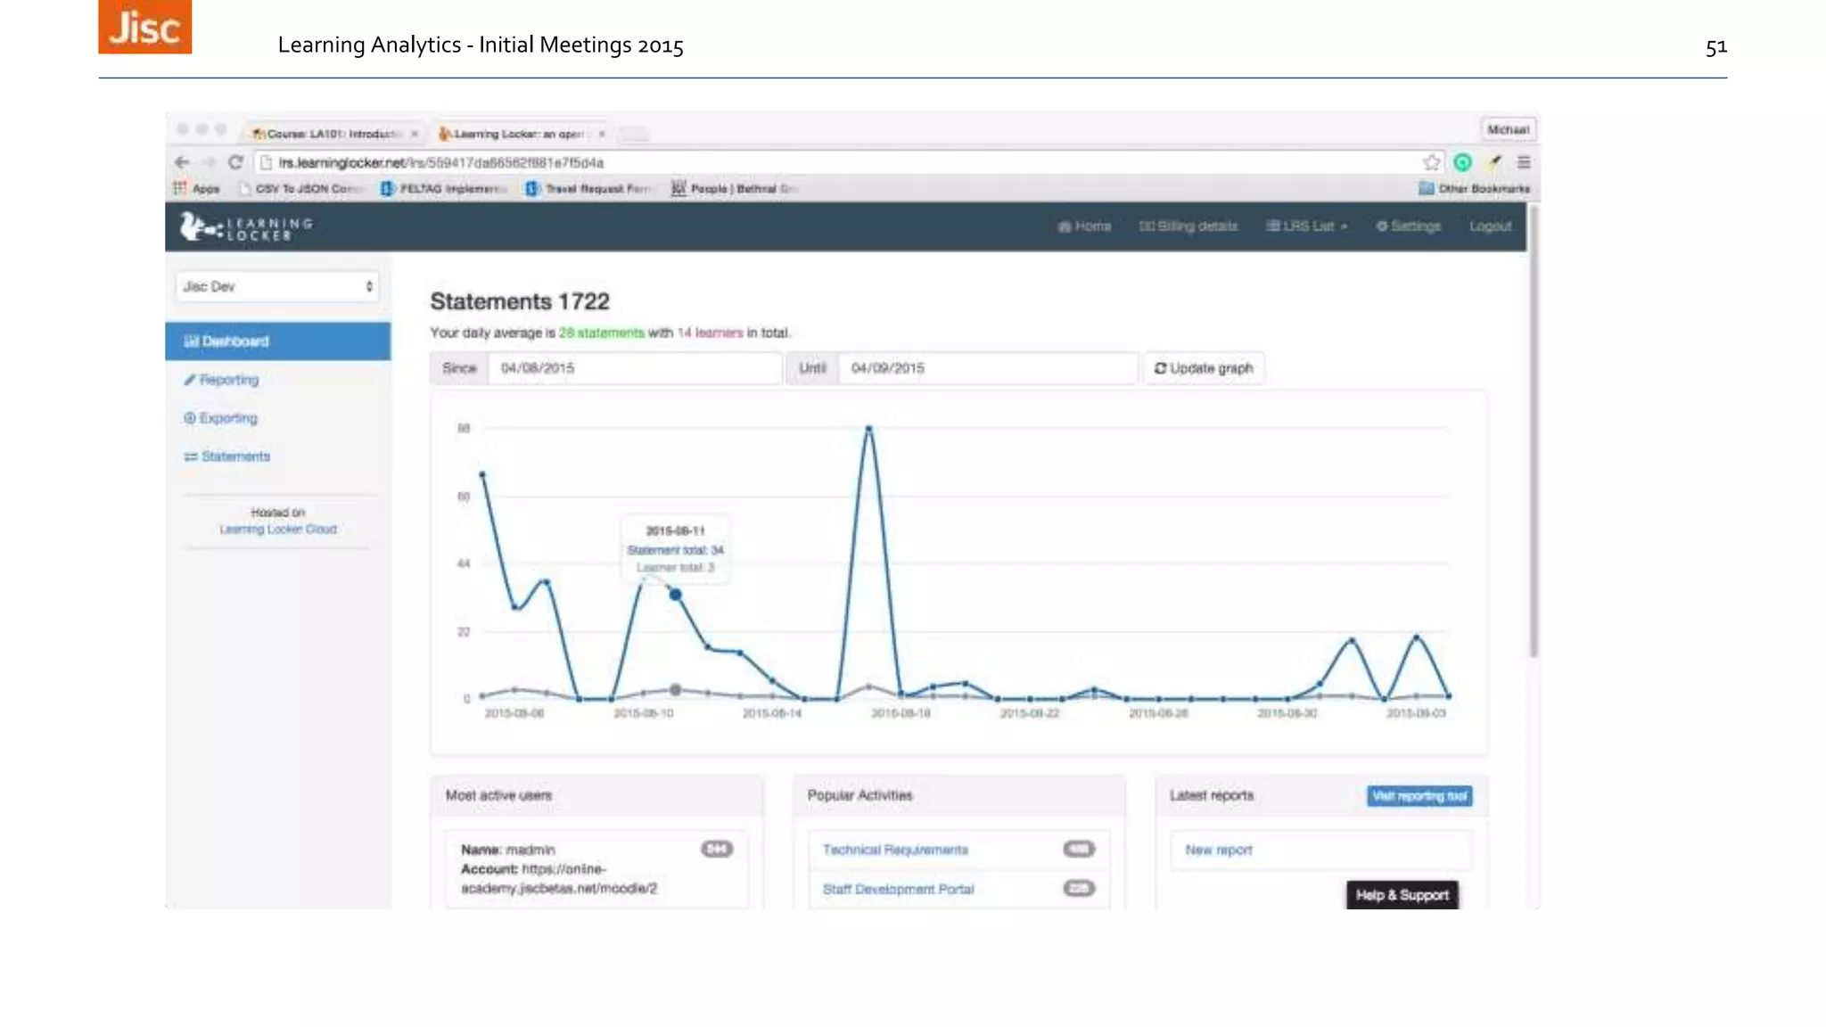Open the Jisc Dev LRS selector
Viewport: 1826px width, 1027px height.
277,286
